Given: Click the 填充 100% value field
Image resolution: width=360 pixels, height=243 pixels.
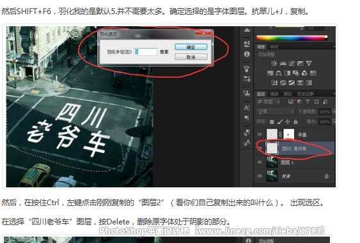Looking at the screenshot, I should [325, 121].
